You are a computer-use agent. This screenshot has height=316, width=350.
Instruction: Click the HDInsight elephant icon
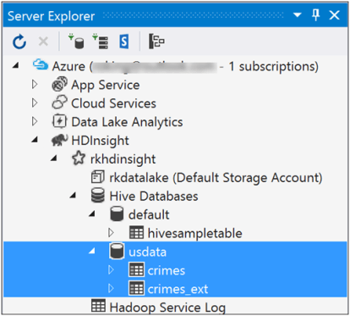[x=59, y=140]
